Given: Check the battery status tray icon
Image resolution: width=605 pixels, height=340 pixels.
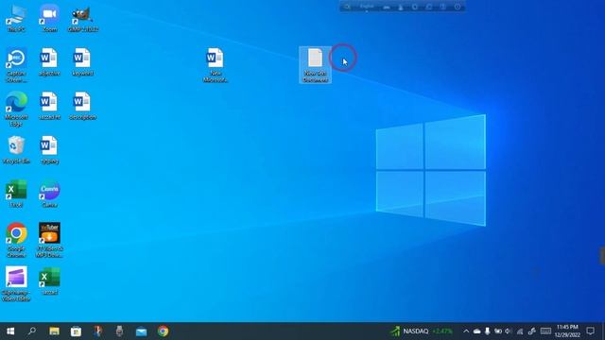Looking at the screenshot, I should point(498,331).
